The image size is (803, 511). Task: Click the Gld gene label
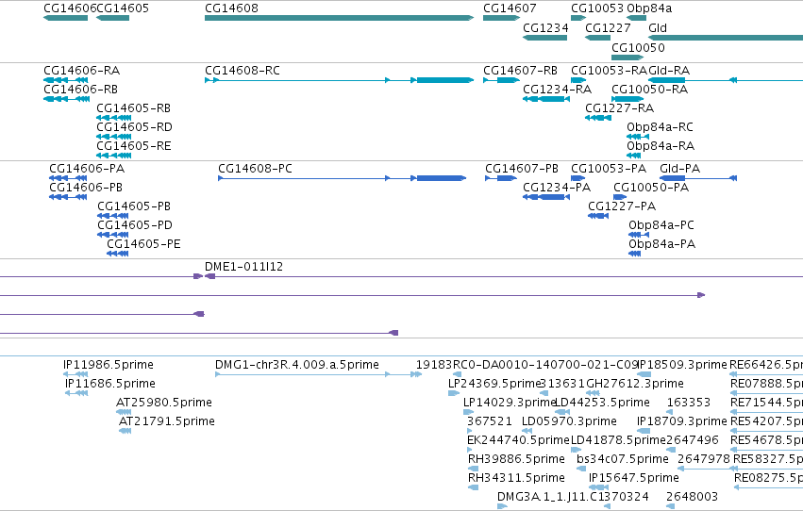658,28
